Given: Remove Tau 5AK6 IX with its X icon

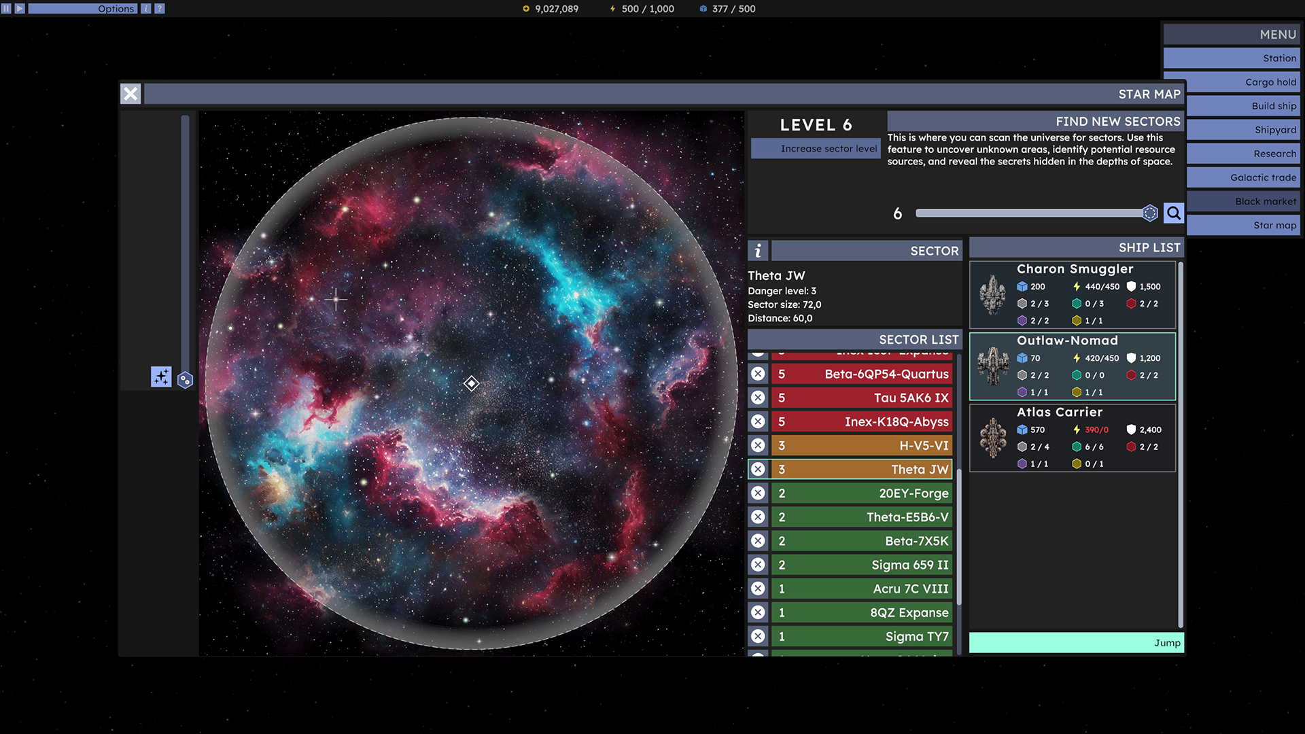Looking at the screenshot, I should (x=758, y=398).
